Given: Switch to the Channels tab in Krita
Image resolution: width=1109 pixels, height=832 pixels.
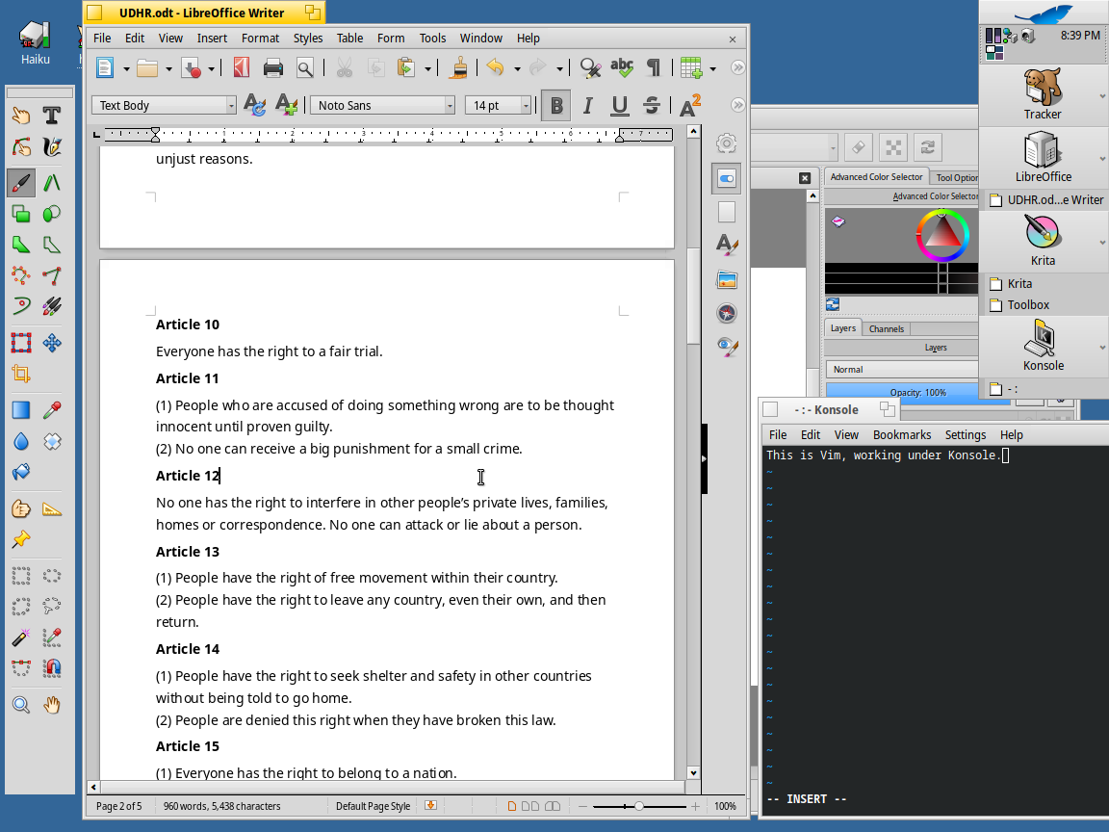Looking at the screenshot, I should 887,329.
